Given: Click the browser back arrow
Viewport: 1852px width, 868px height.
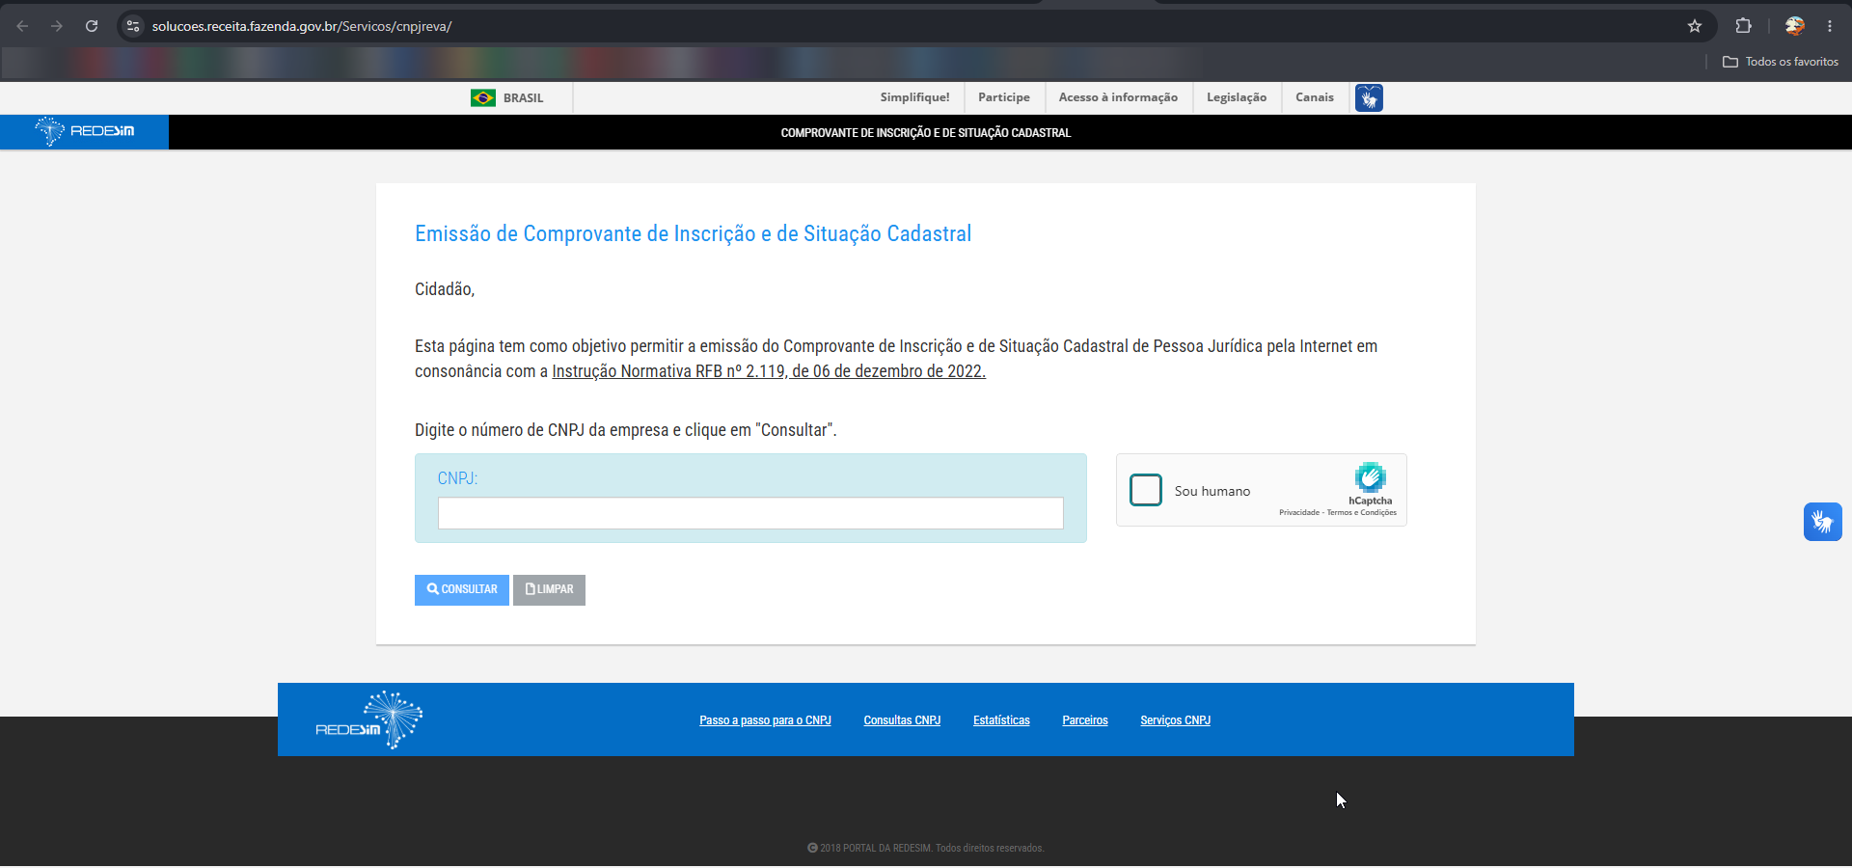Looking at the screenshot, I should pyautogui.click(x=22, y=26).
